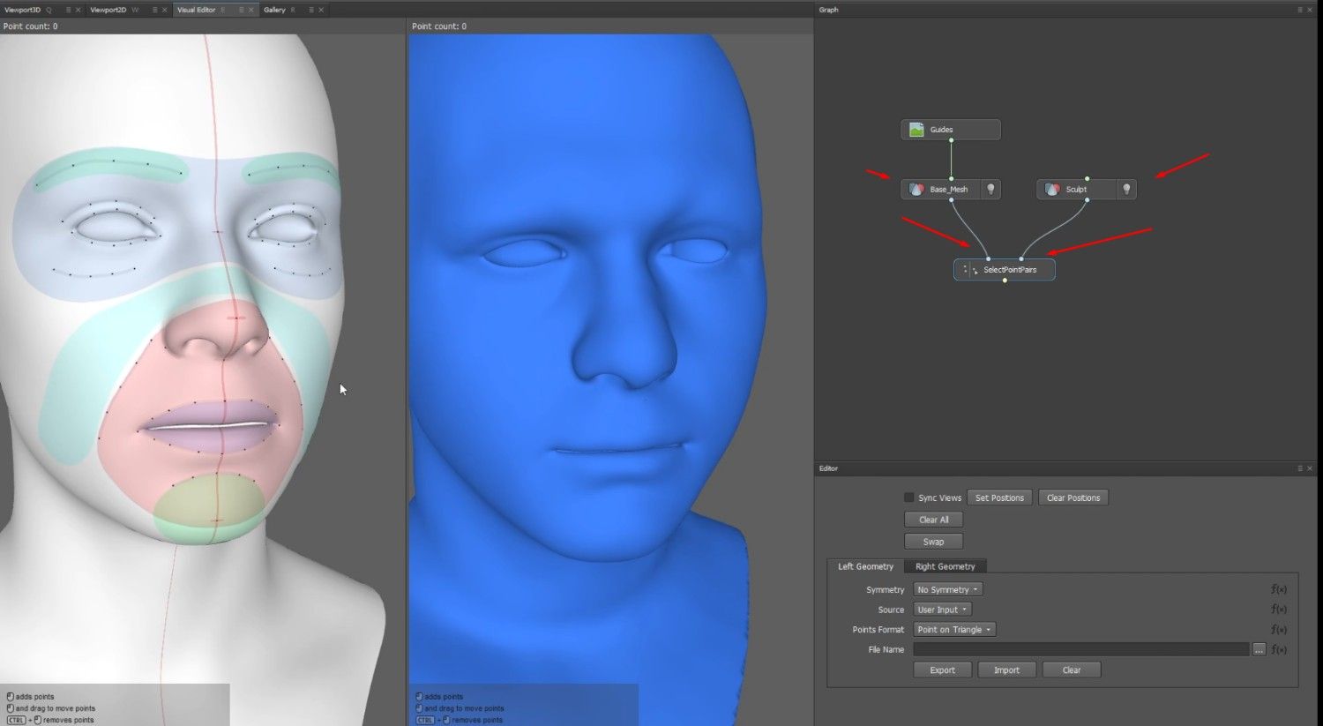Switch to the Gallery tab
The image size is (1323, 726).
tap(274, 10)
